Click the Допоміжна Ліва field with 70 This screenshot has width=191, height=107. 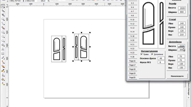[x=181, y=56]
